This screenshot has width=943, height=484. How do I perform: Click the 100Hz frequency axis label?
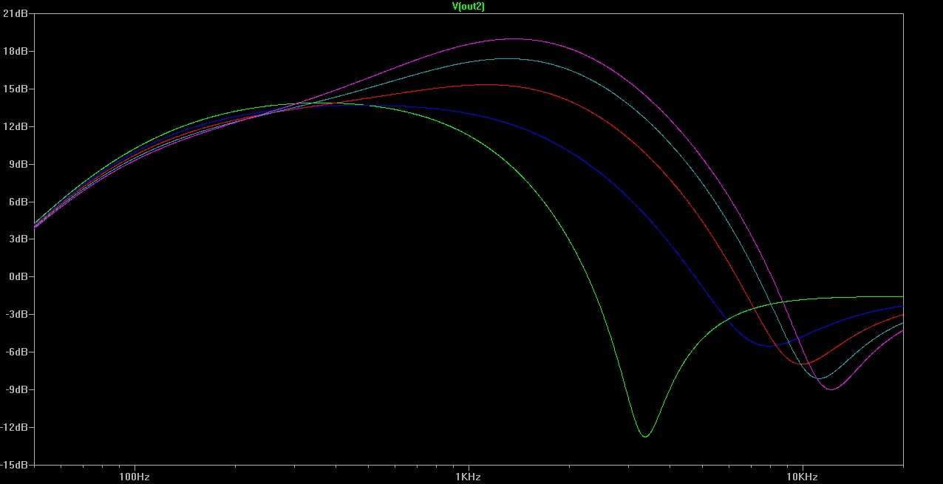click(x=135, y=477)
